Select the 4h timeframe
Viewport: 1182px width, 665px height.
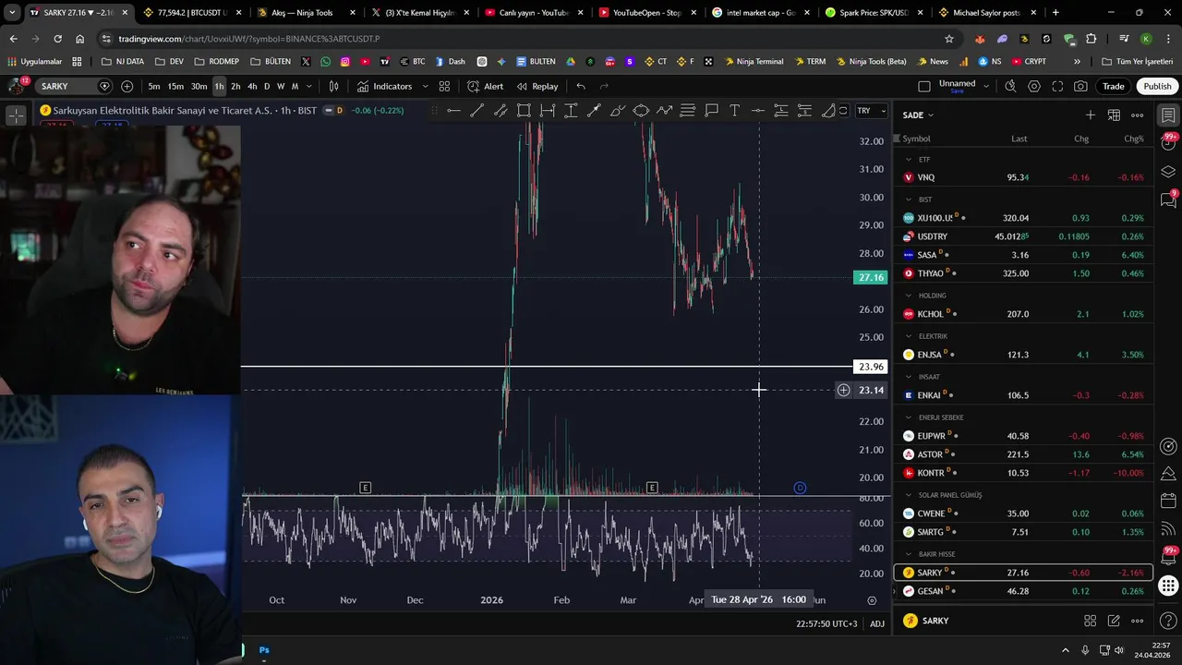pyautogui.click(x=252, y=86)
